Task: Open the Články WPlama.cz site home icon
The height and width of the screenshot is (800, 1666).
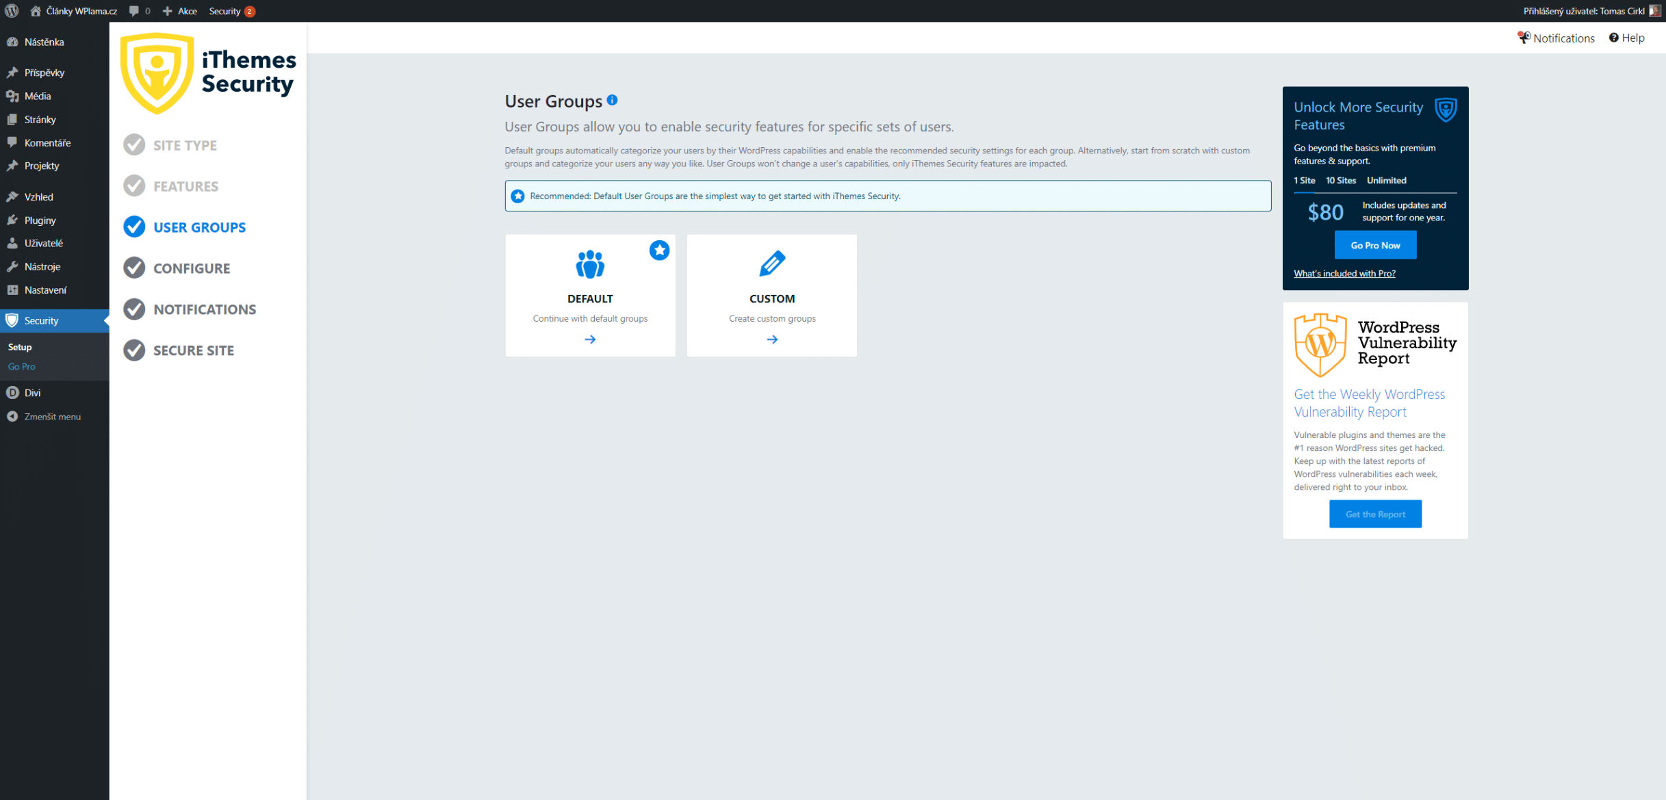Action: tap(36, 11)
